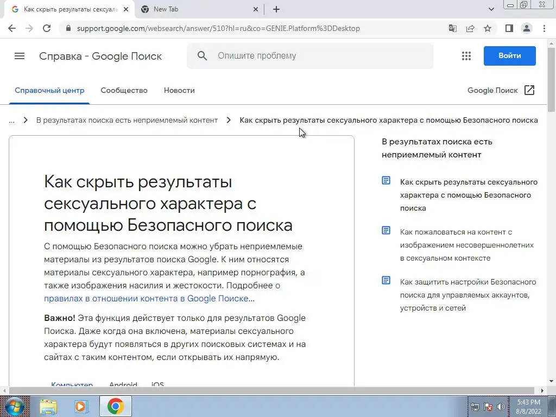Open the Новости tab
The height and width of the screenshot is (417, 556).
click(179, 90)
